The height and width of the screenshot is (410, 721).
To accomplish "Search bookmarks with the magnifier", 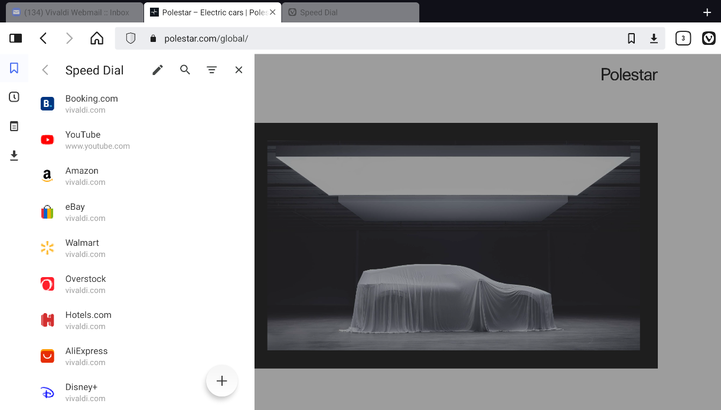I will [x=185, y=70].
